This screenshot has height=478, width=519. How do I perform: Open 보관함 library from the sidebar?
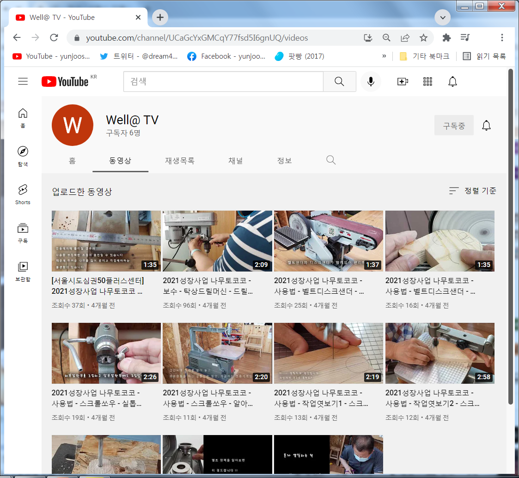[22, 270]
